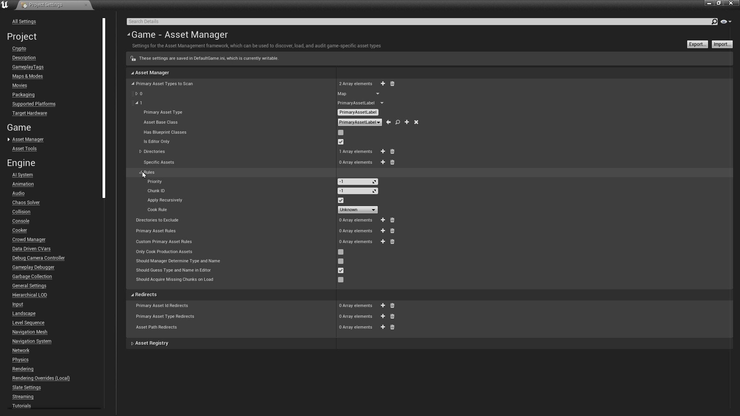Uncheck Apply Recursively
Viewport: 740px width, 416px height.
[x=341, y=200]
